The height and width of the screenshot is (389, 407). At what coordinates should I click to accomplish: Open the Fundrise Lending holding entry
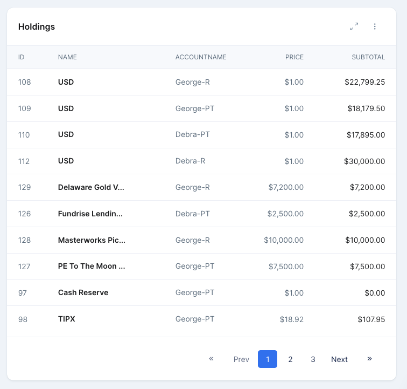click(x=90, y=214)
